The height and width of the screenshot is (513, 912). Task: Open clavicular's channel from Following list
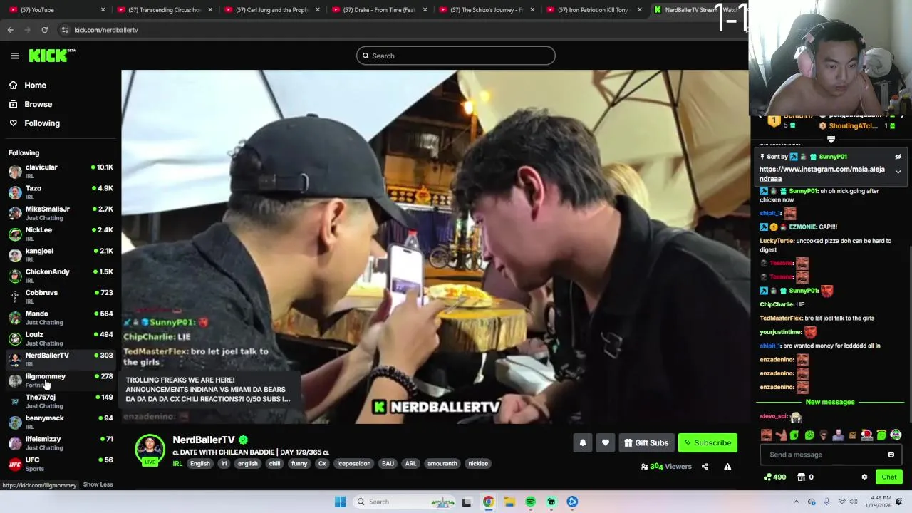point(61,171)
